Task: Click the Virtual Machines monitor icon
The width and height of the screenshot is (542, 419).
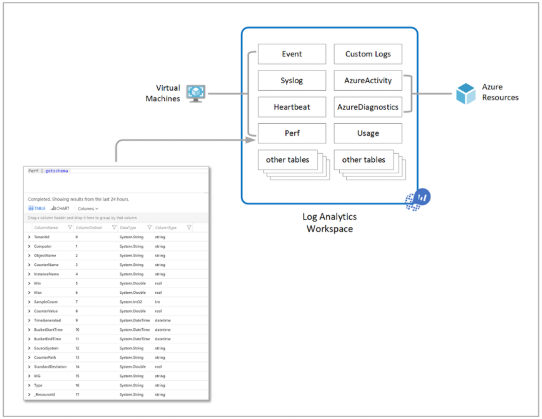Action: [196, 93]
